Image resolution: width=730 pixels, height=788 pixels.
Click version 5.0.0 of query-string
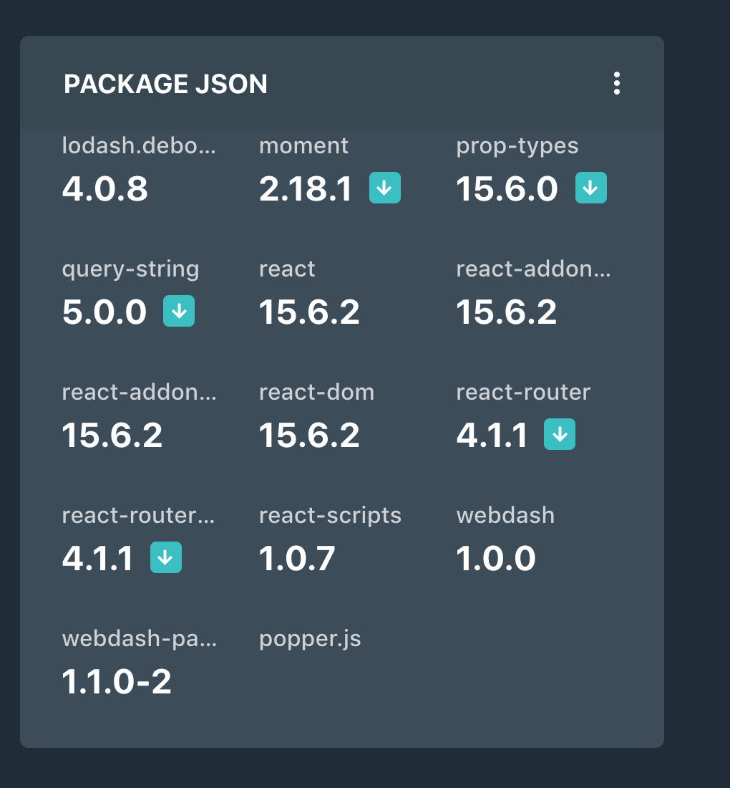(x=105, y=312)
